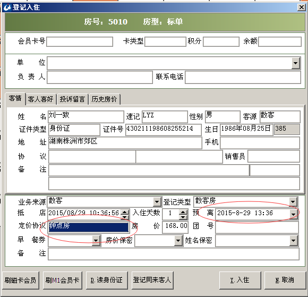
Task: Click the app logo icon in title bar
Action: click(7, 7)
